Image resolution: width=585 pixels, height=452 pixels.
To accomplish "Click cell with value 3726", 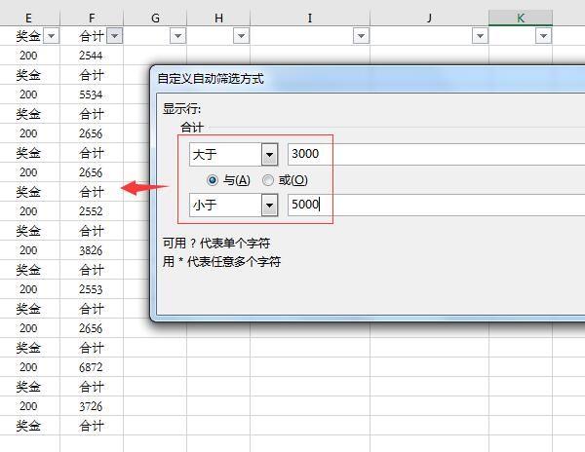I will tap(92, 406).
